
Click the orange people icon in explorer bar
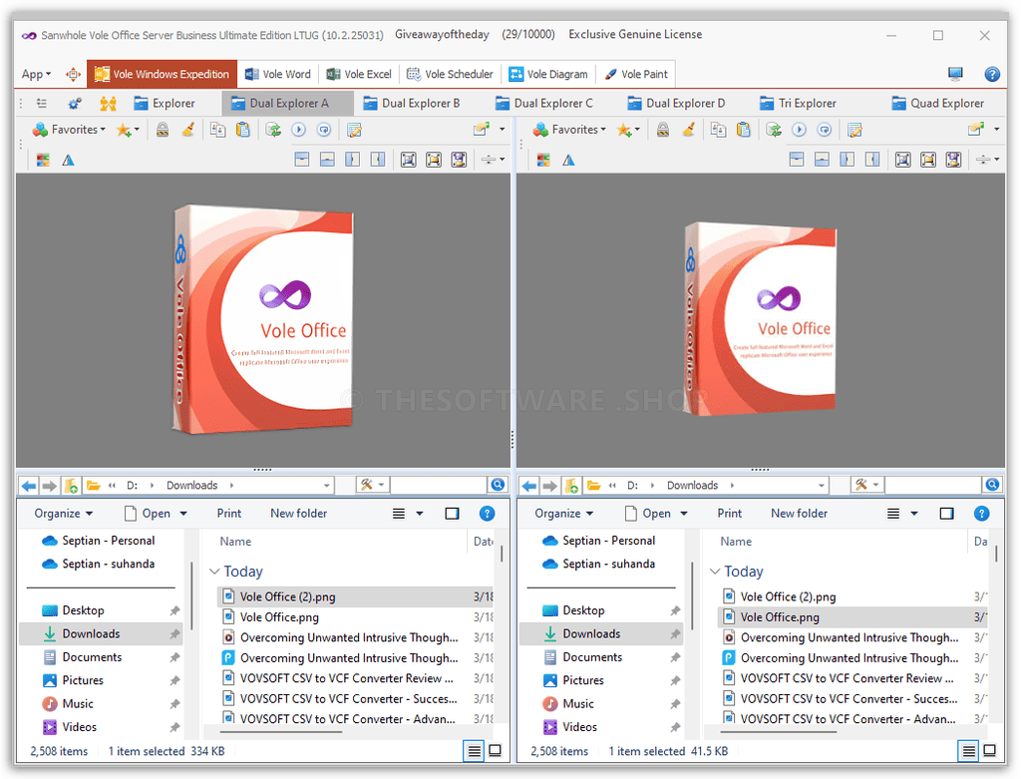click(x=108, y=103)
